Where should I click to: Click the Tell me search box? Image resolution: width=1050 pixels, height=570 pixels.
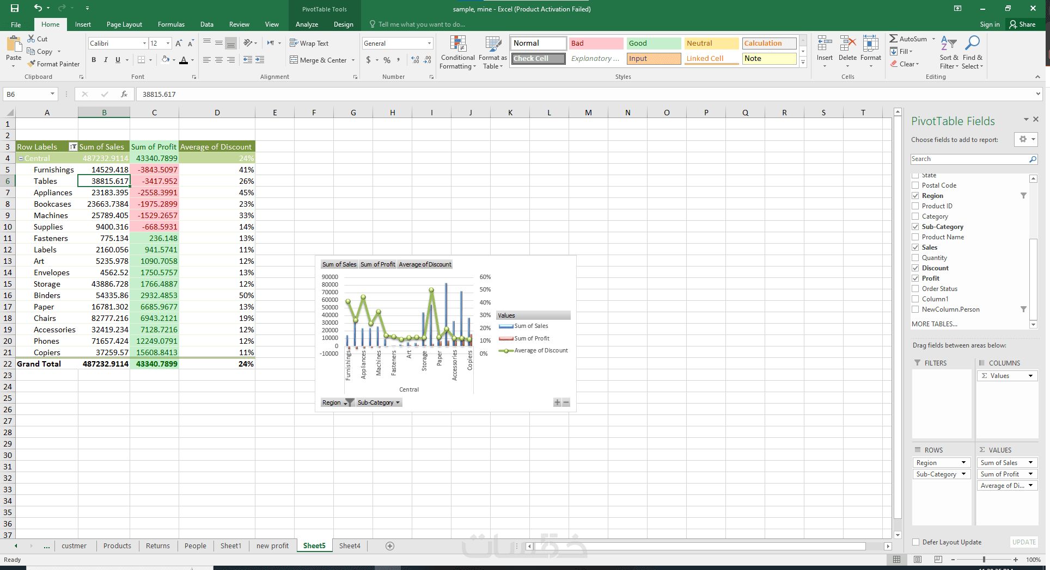417,24
